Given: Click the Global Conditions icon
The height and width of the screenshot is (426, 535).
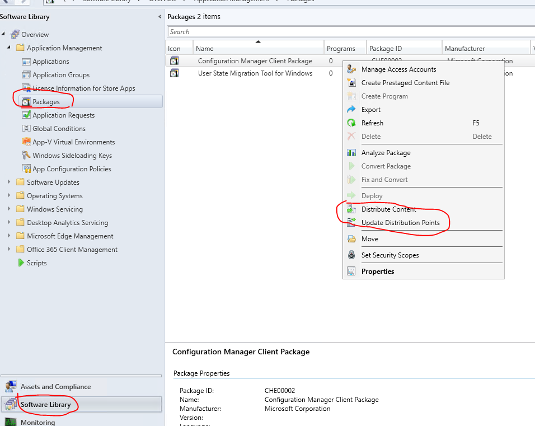Looking at the screenshot, I should pyautogui.click(x=26, y=128).
